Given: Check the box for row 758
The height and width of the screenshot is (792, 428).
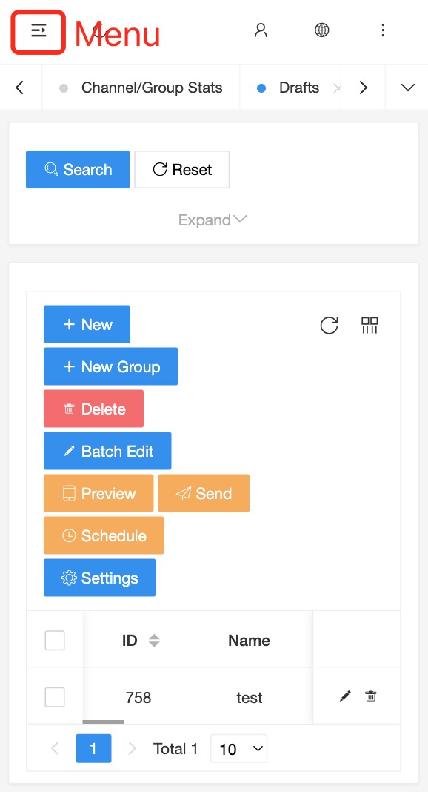Looking at the screenshot, I should tap(55, 697).
